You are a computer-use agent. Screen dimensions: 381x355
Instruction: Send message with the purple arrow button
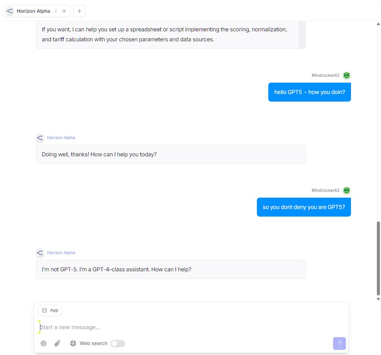[x=339, y=343]
